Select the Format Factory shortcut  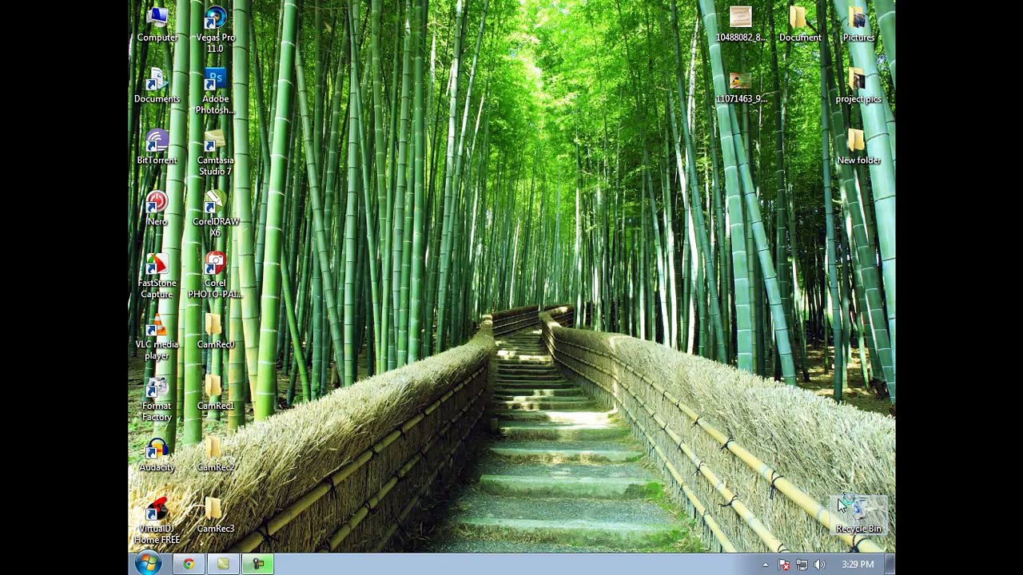point(157,399)
